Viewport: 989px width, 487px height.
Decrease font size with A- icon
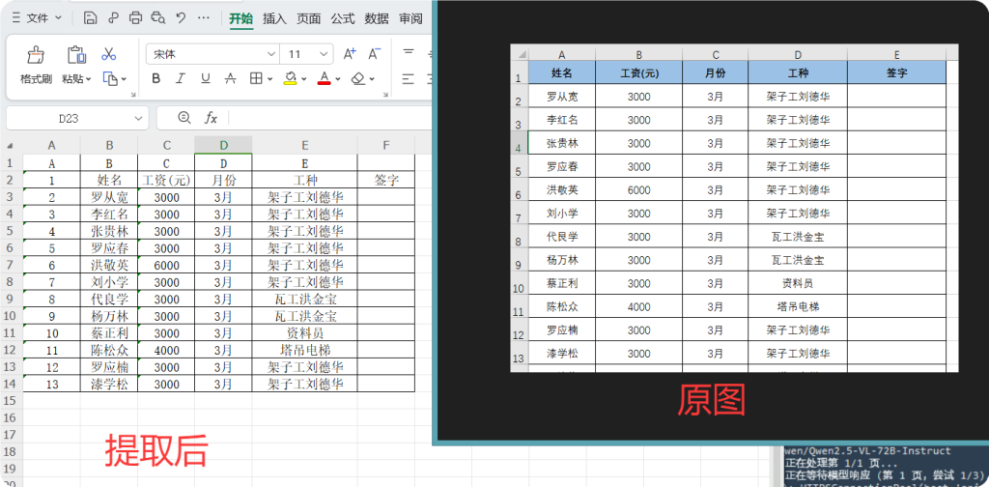tap(375, 54)
